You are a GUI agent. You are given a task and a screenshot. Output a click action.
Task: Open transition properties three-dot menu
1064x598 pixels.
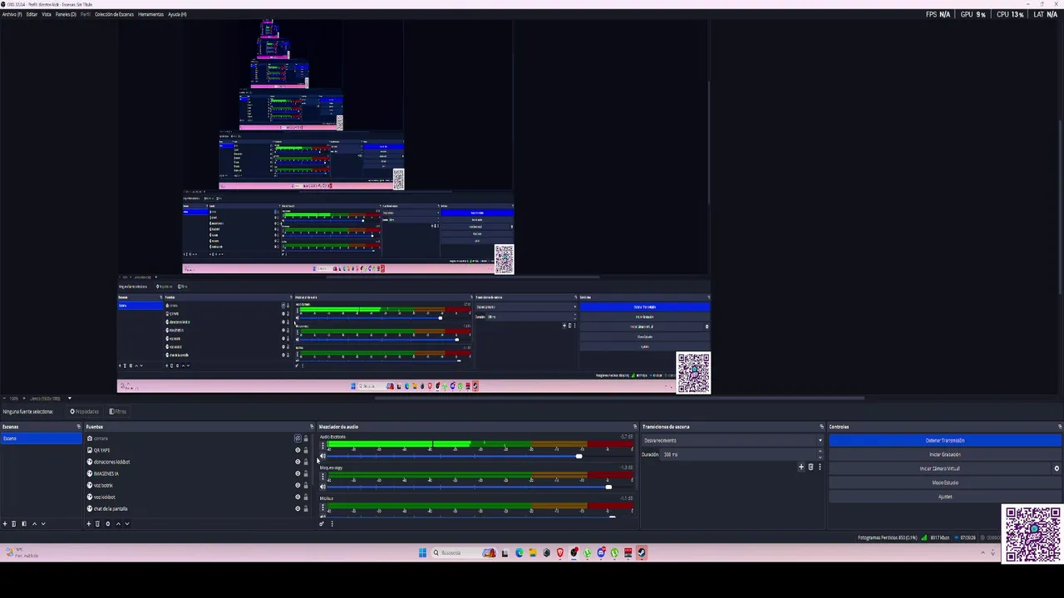point(820,467)
